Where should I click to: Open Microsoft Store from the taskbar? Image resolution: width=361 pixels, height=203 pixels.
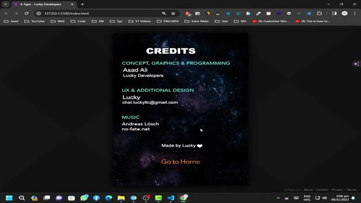click(72, 198)
